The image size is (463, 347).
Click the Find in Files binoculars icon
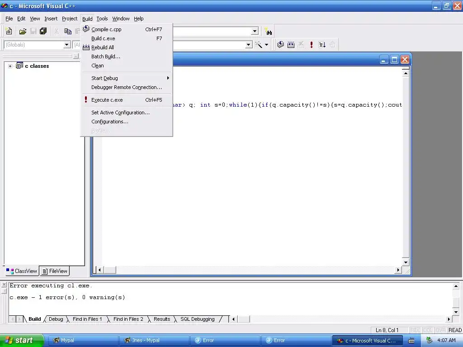pyautogui.click(x=269, y=31)
